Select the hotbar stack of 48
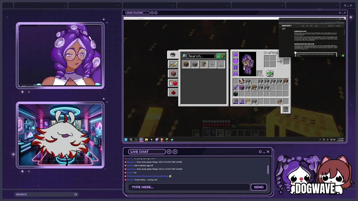The image size is (358, 201). [248, 102]
